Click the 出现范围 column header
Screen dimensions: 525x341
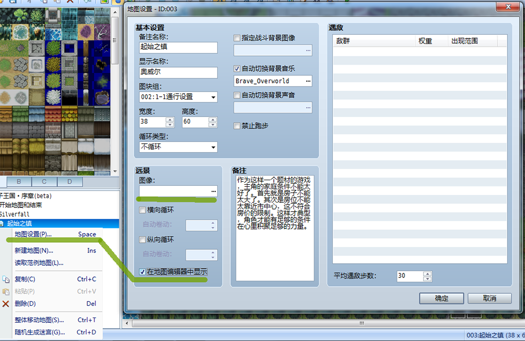(x=472, y=41)
